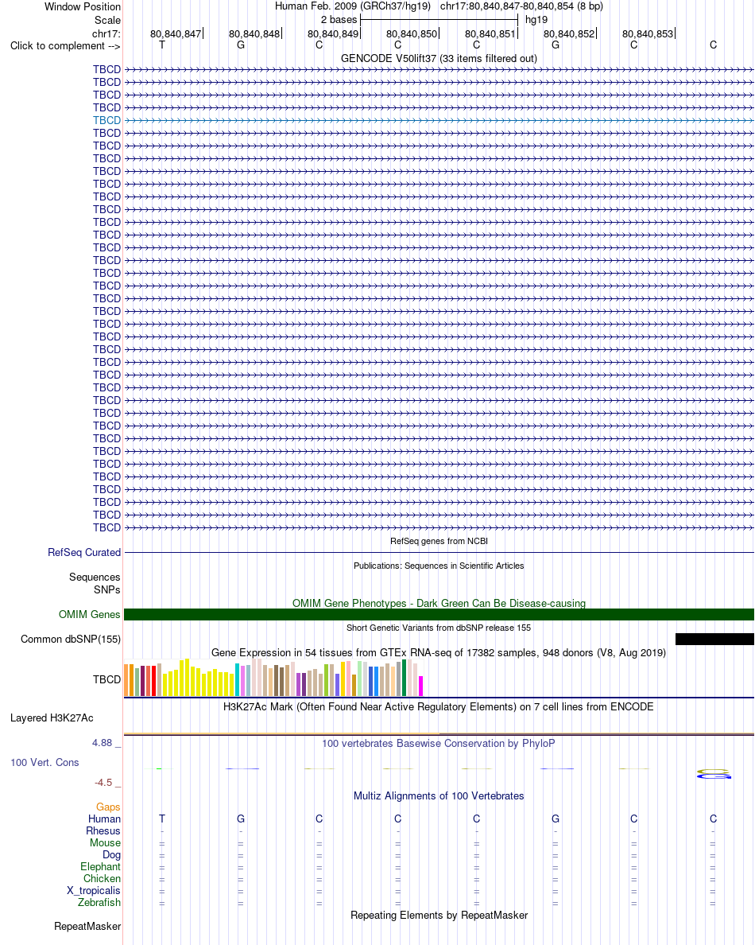755x945 pixels.
Task: Click the PhyloP conservation signal at last base
Action: coord(714,774)
